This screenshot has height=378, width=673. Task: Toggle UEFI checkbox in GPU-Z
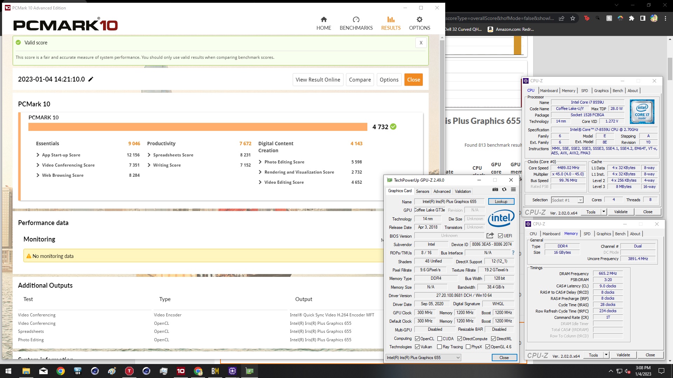tap(500, 236)
